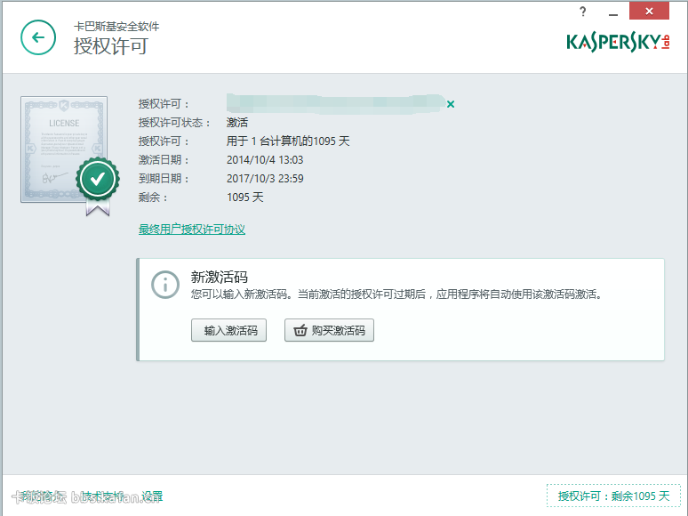
Task: Click the 卡巴斯基安全软件 header text
Action: 116,27
